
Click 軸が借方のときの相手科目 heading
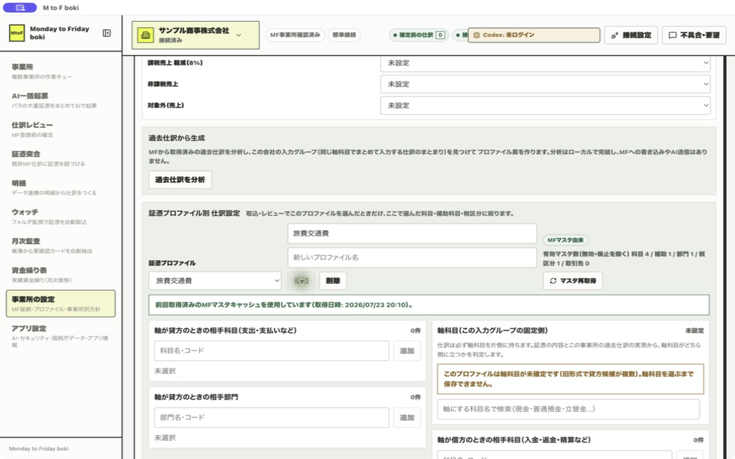(514, 440)
